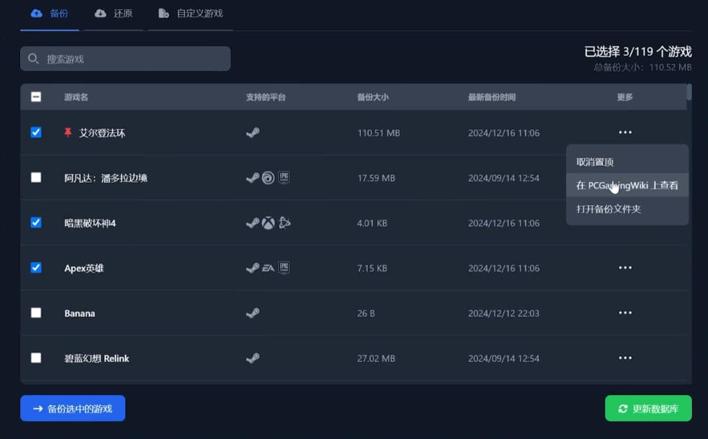Click the 艾尔登法环 game name

(102, 133)
